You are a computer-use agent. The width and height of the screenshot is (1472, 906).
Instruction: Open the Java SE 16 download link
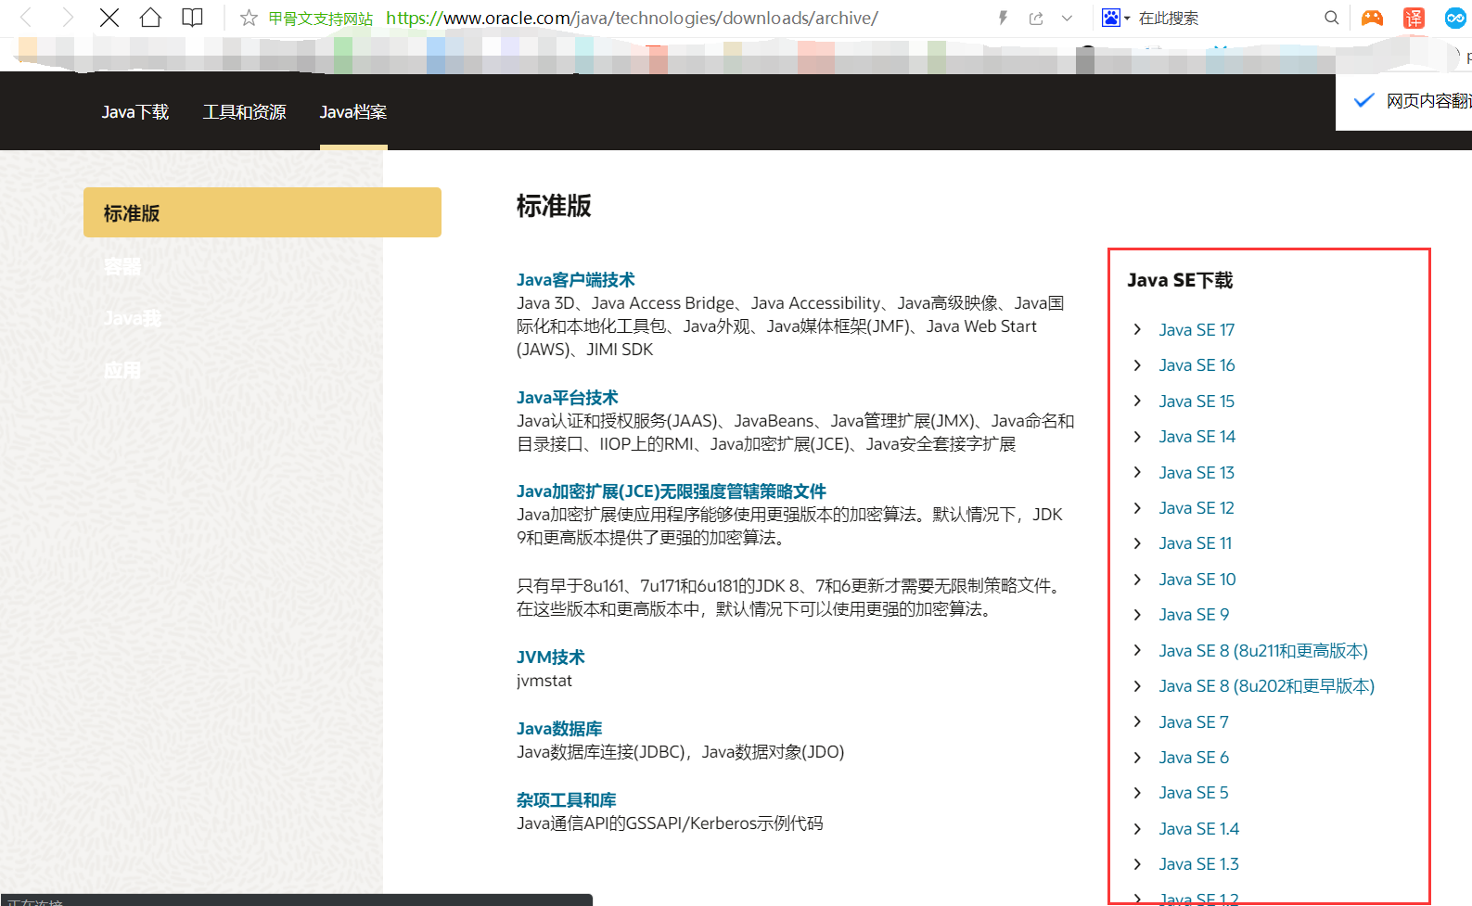coord(1197,365)
